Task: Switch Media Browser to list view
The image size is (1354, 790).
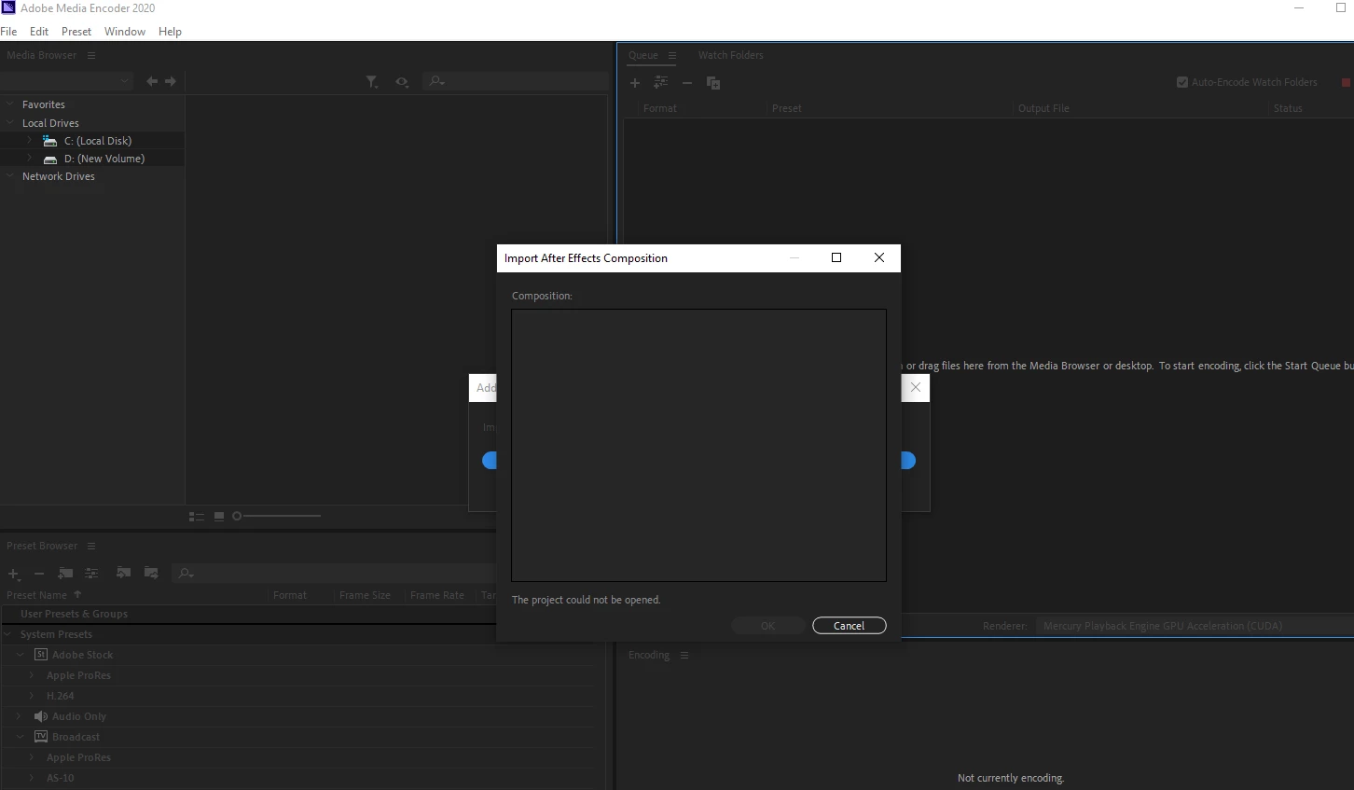Action: pyautogui.click(x=196, y=516)
